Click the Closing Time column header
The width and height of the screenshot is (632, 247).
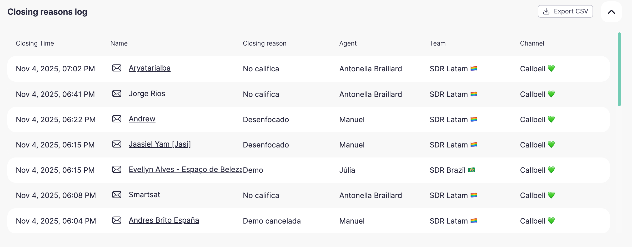[x=35, y=43]
